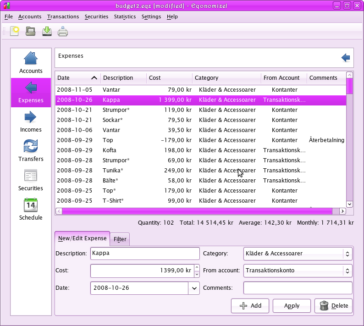364x326 pixels.
Task: Select the Tunika 249,00 kr row
Action: [x=201, y=171]
